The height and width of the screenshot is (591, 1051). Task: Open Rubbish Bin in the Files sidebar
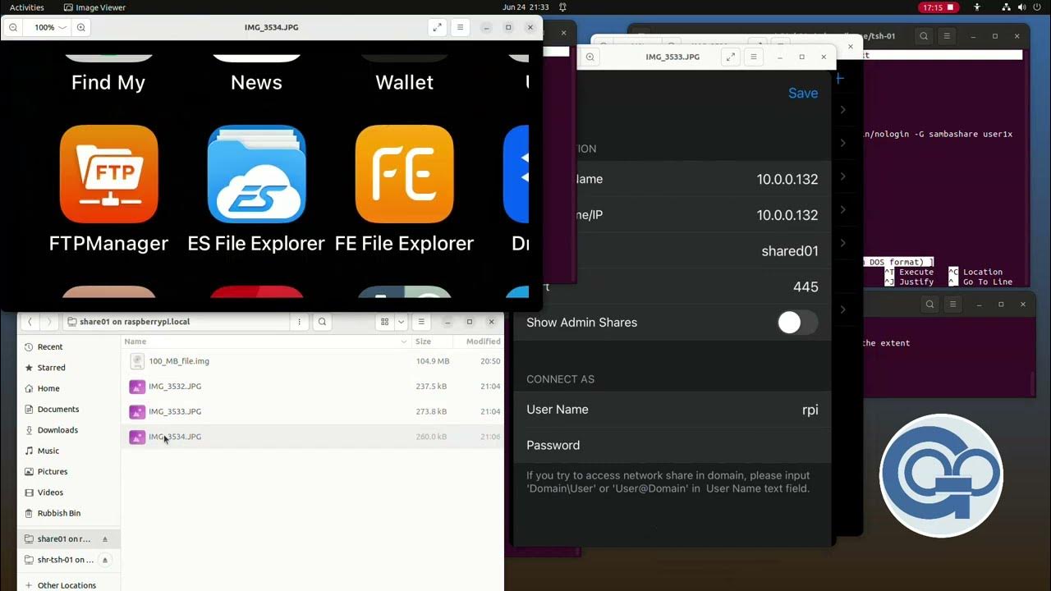click(x=69, y=513)
